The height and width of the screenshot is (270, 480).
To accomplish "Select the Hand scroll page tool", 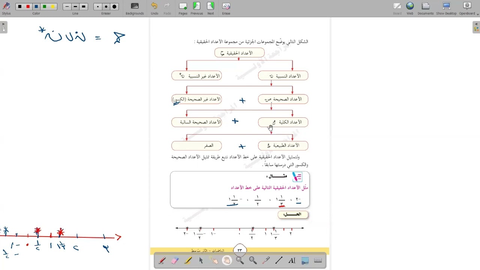I will [227, 261].
